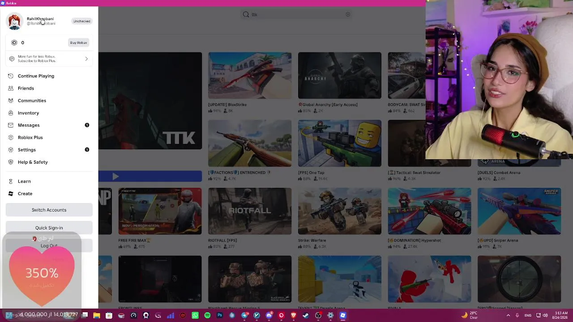Viewport: 573px width, 322px height.
Task: Click the Robux currency icon
Action: pyautogui.click(x=14, y=42)
